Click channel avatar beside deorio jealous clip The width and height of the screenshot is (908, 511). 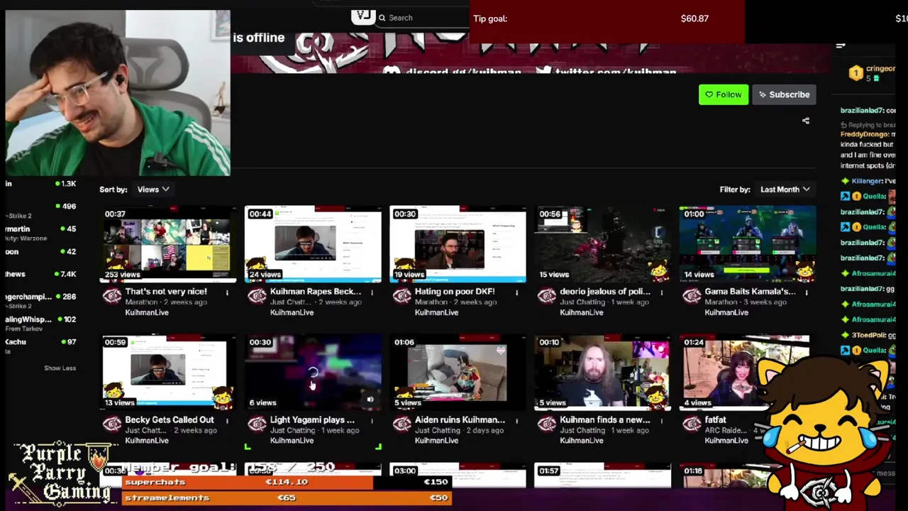(x=546, y=295)
